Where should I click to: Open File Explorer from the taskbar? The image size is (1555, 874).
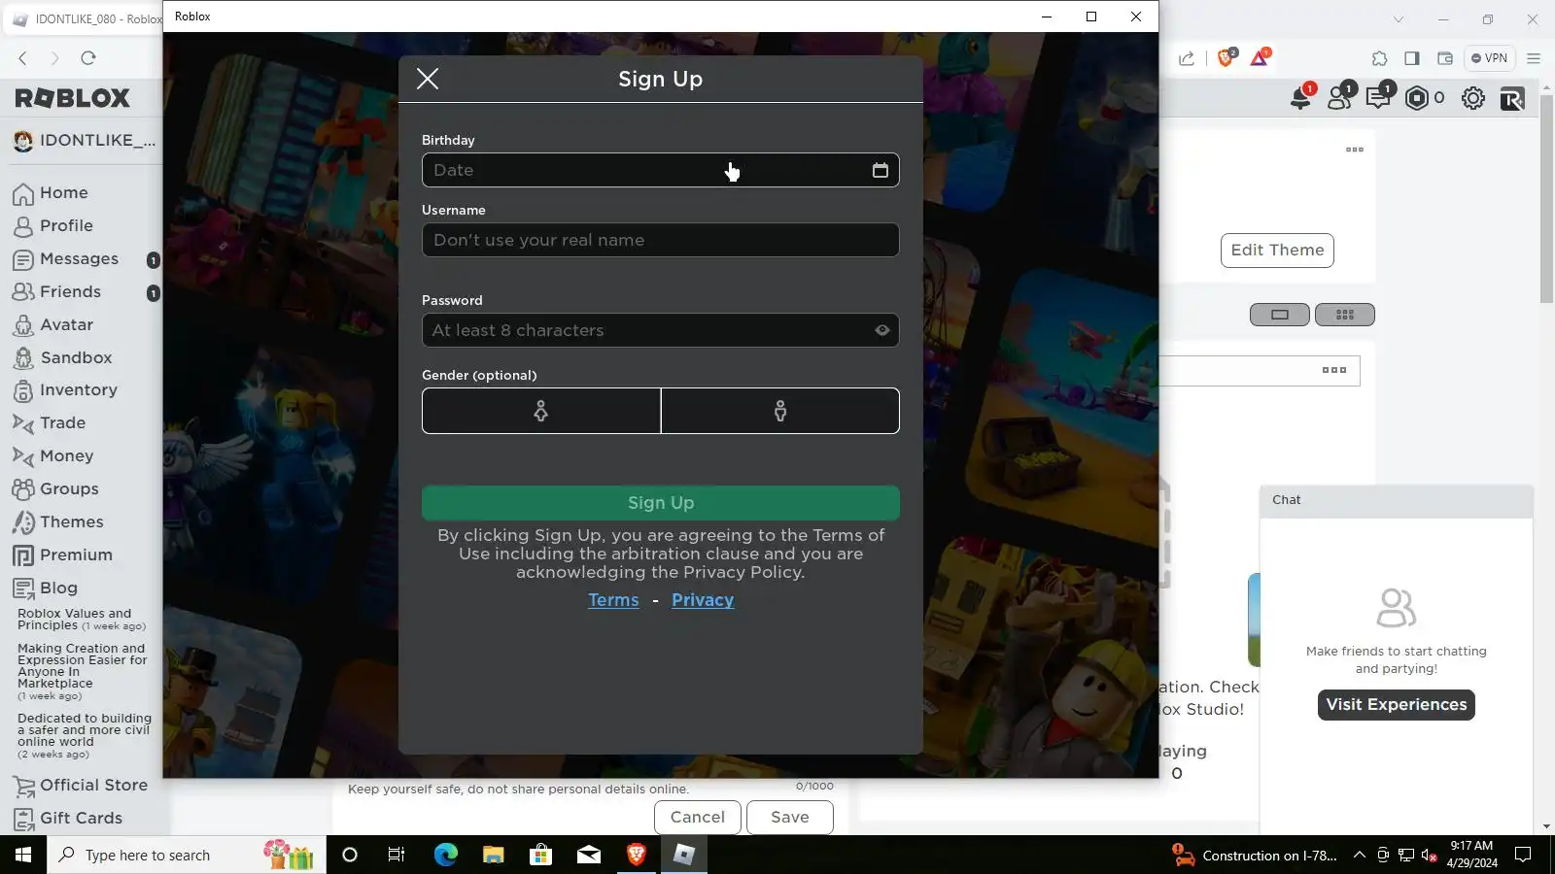[x=494, y=855]
